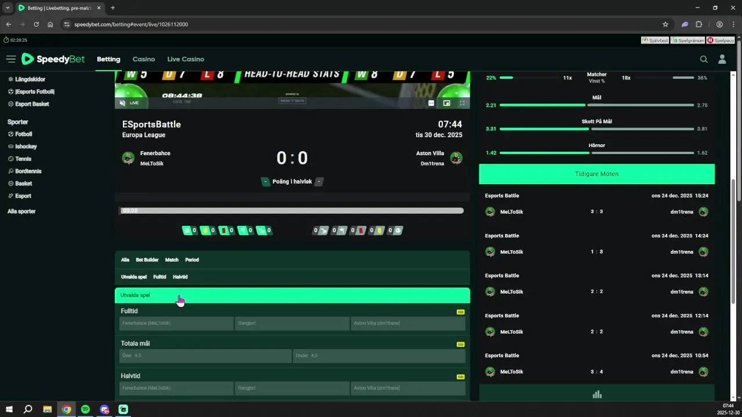Open the site search magnifier icon
Viewport: 742px width, 417px height.
(x=704, y=59)
